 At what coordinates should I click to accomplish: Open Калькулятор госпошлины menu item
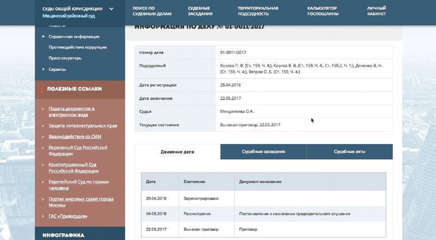coord(323,11)
